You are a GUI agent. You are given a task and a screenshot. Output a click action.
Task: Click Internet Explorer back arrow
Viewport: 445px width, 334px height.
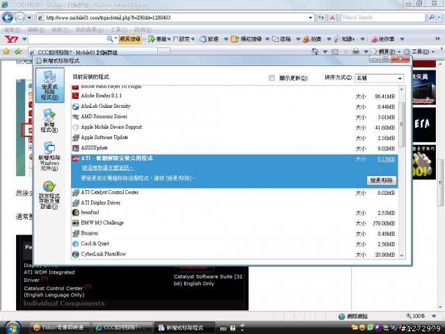click(x=8, y=17)
